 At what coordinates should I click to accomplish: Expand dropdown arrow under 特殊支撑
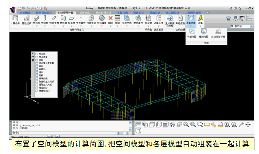(54, 26)
